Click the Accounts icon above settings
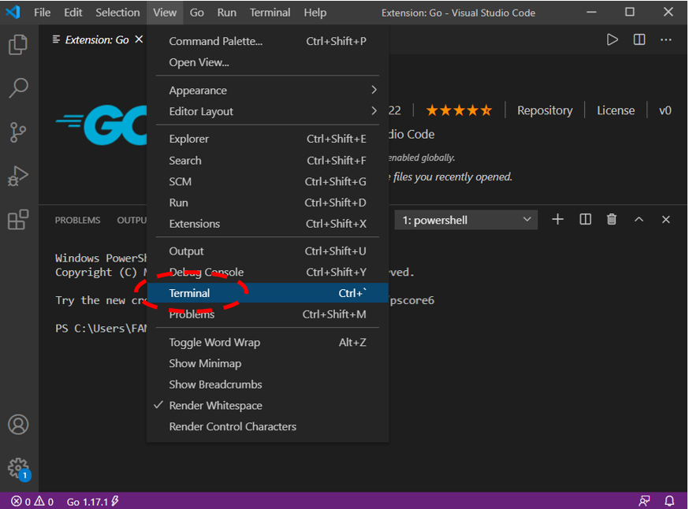The height and width of the screenshot is (509, 689). pyautogui.click(x=18, y=424)
